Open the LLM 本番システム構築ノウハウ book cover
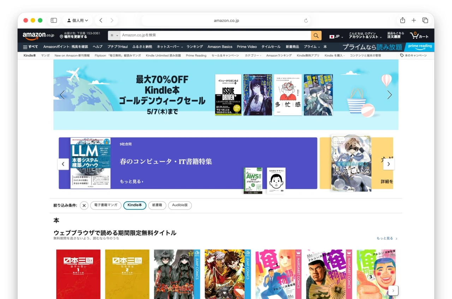Screen dimensions: 452x299 90,163
